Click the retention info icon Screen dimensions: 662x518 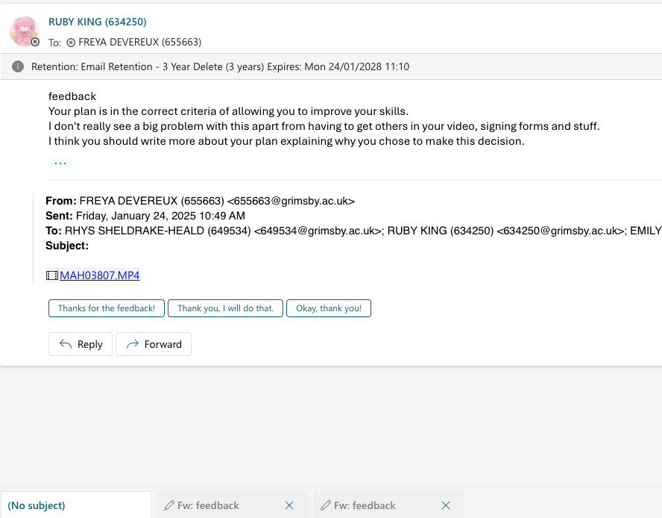point(18,66)
